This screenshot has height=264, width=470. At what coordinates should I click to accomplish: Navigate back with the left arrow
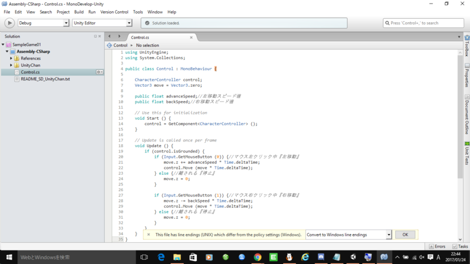109,36
